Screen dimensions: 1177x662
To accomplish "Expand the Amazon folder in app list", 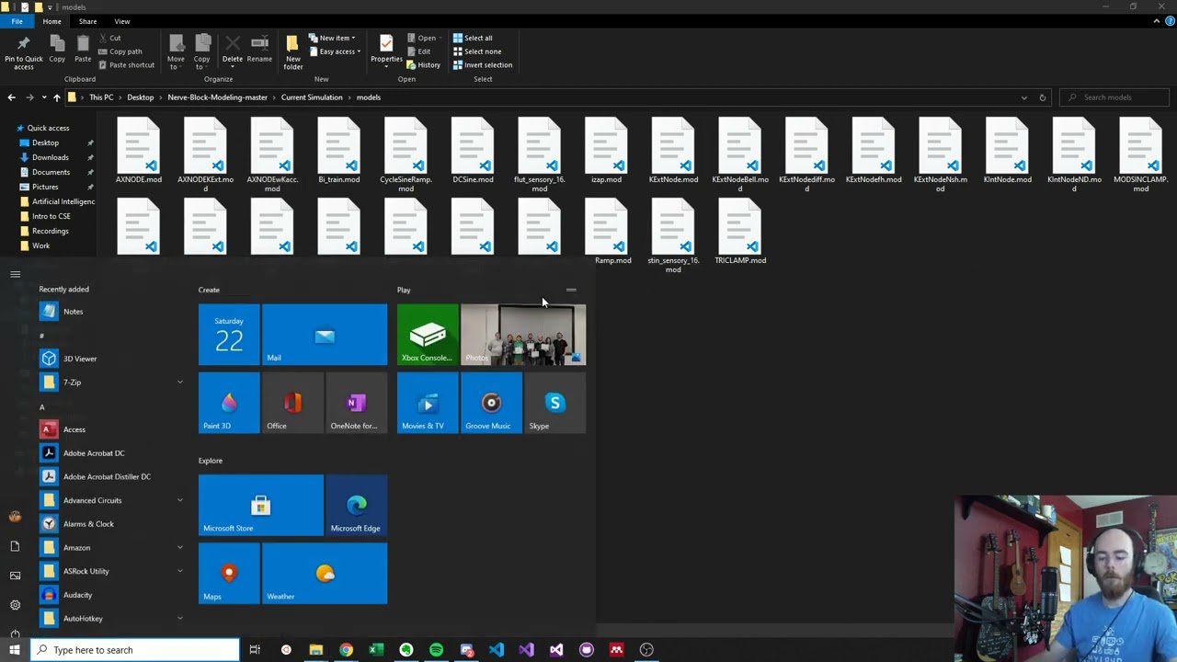I will 111,548.
